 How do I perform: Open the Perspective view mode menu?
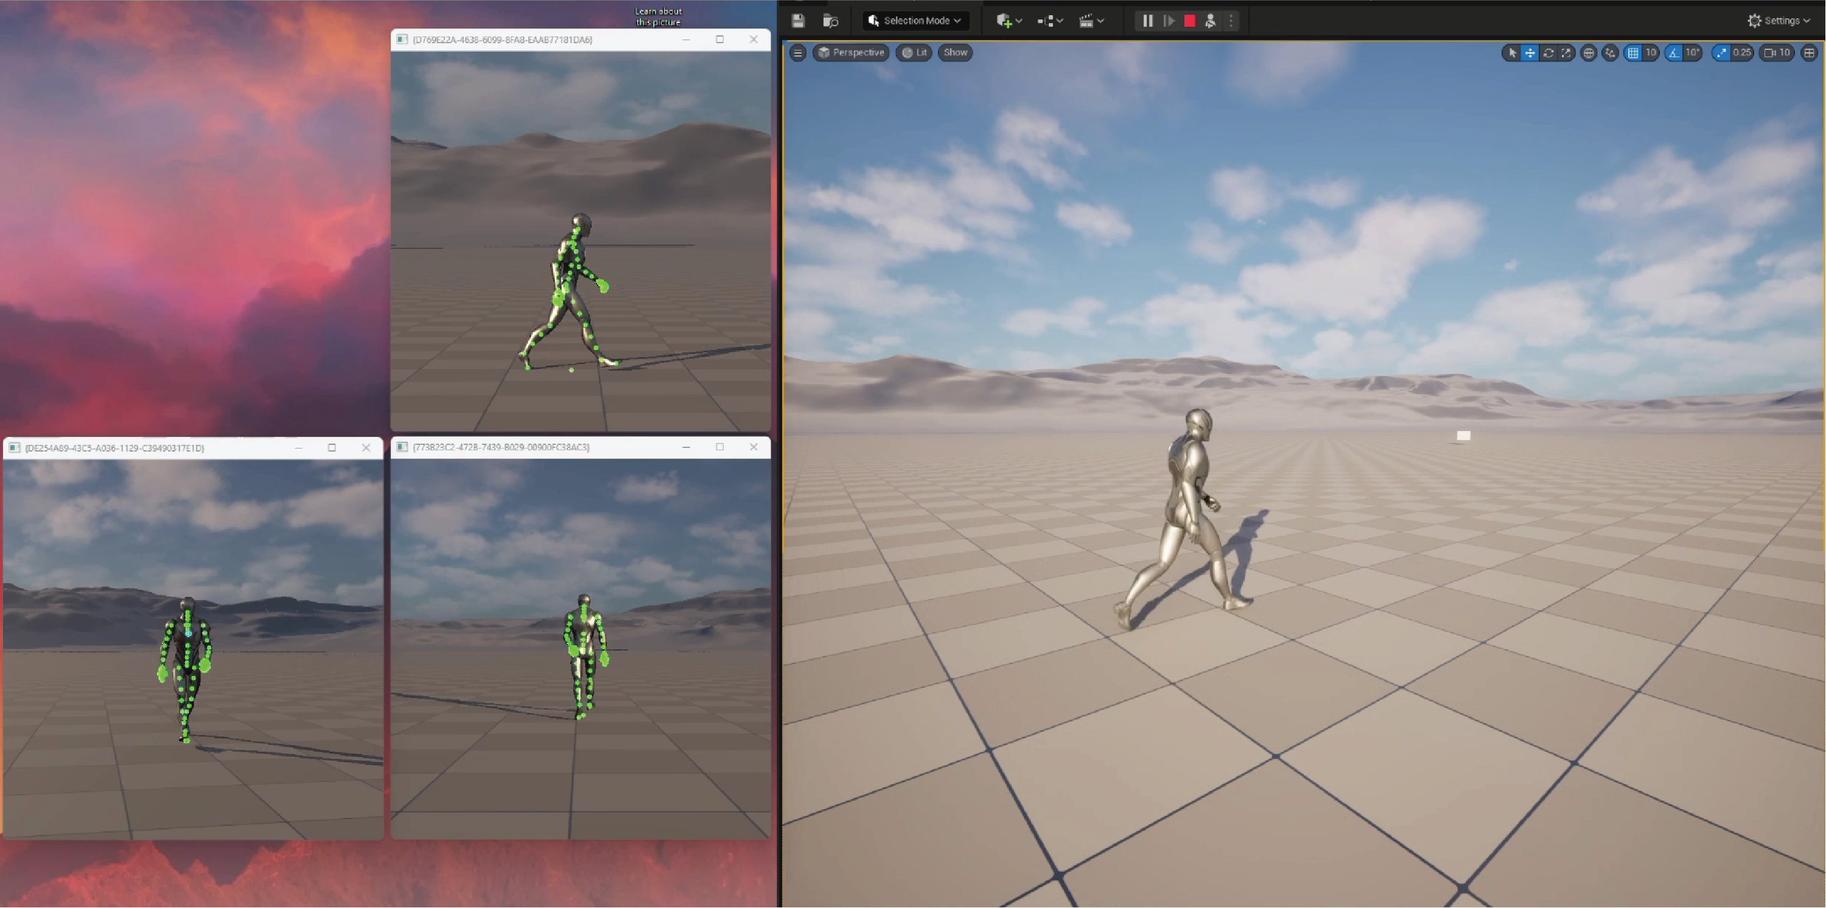(851, 52)
